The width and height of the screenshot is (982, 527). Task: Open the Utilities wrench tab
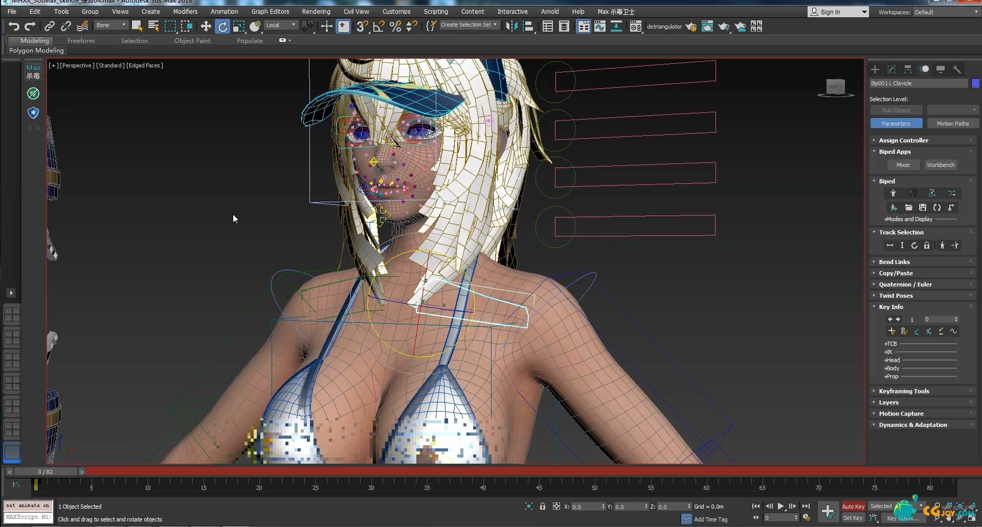coord(957,69)
